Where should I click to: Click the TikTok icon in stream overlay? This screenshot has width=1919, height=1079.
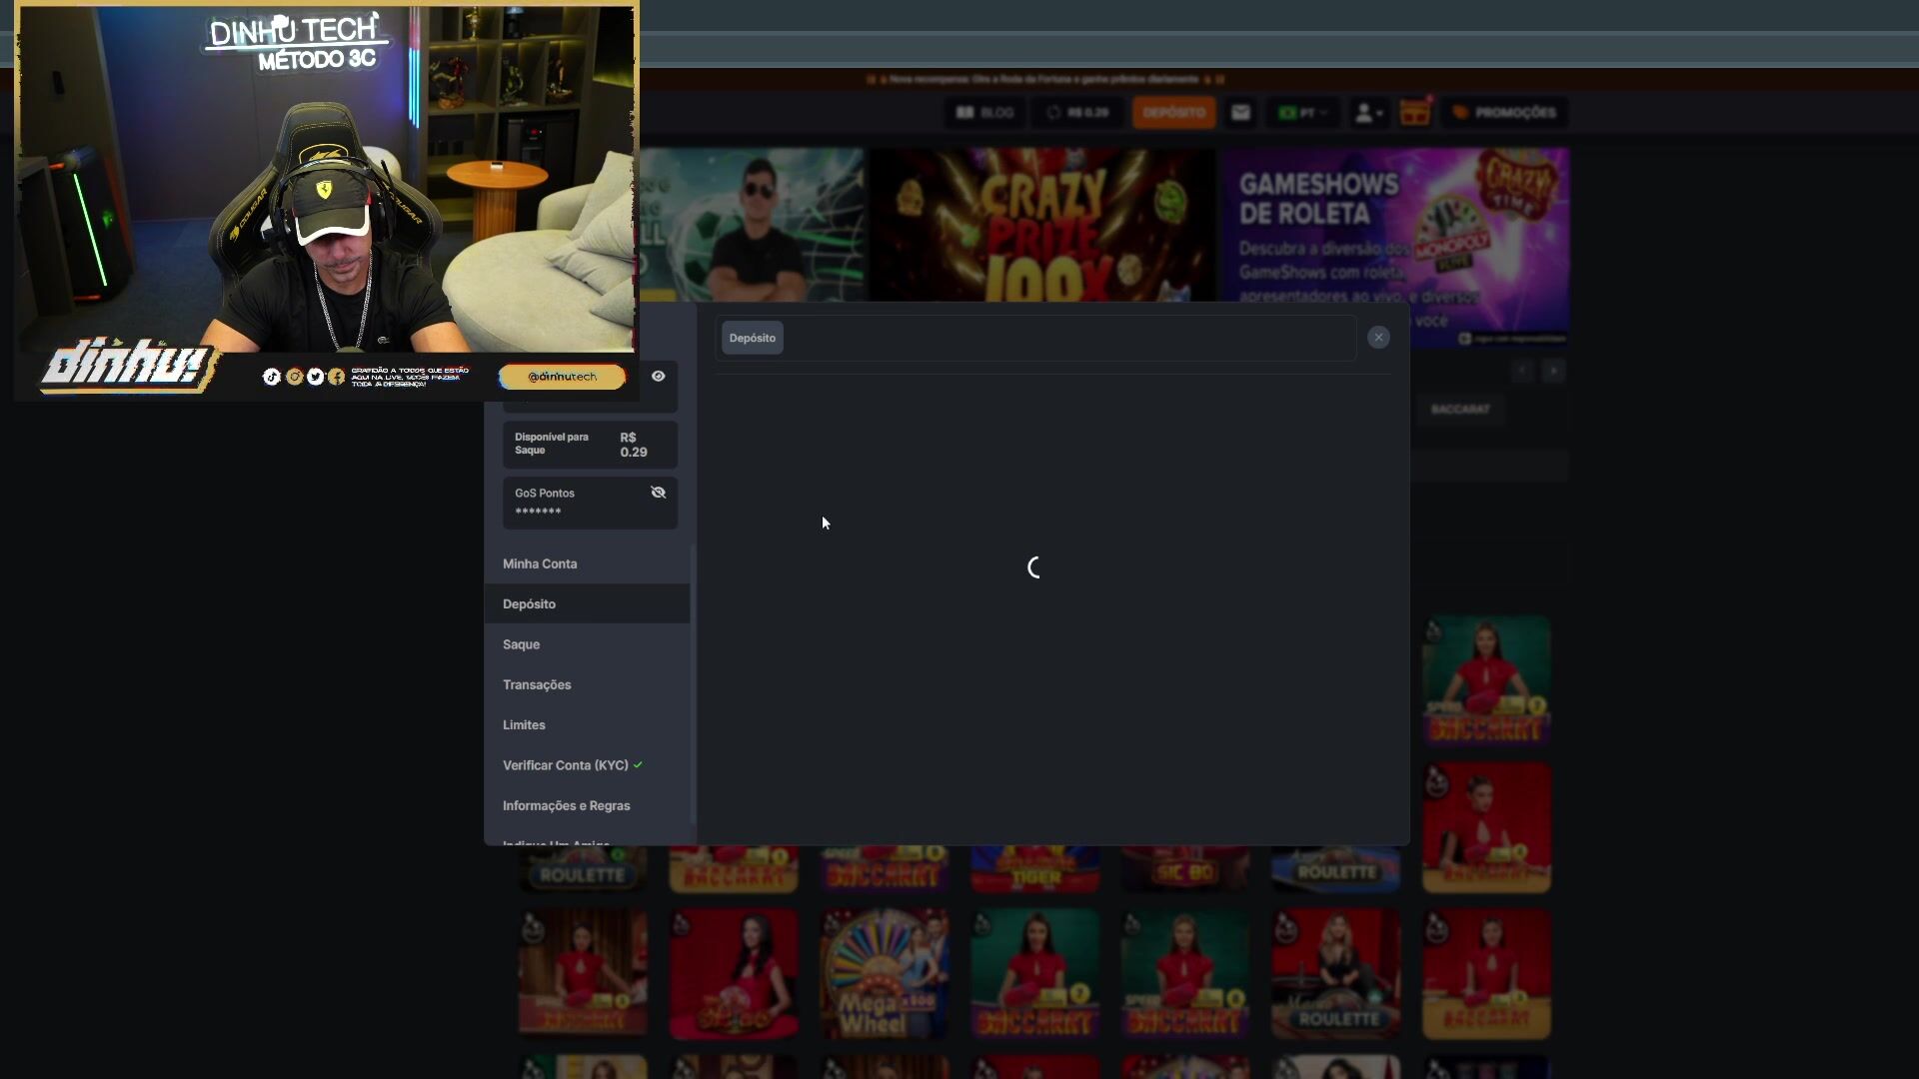pos(271,377)
